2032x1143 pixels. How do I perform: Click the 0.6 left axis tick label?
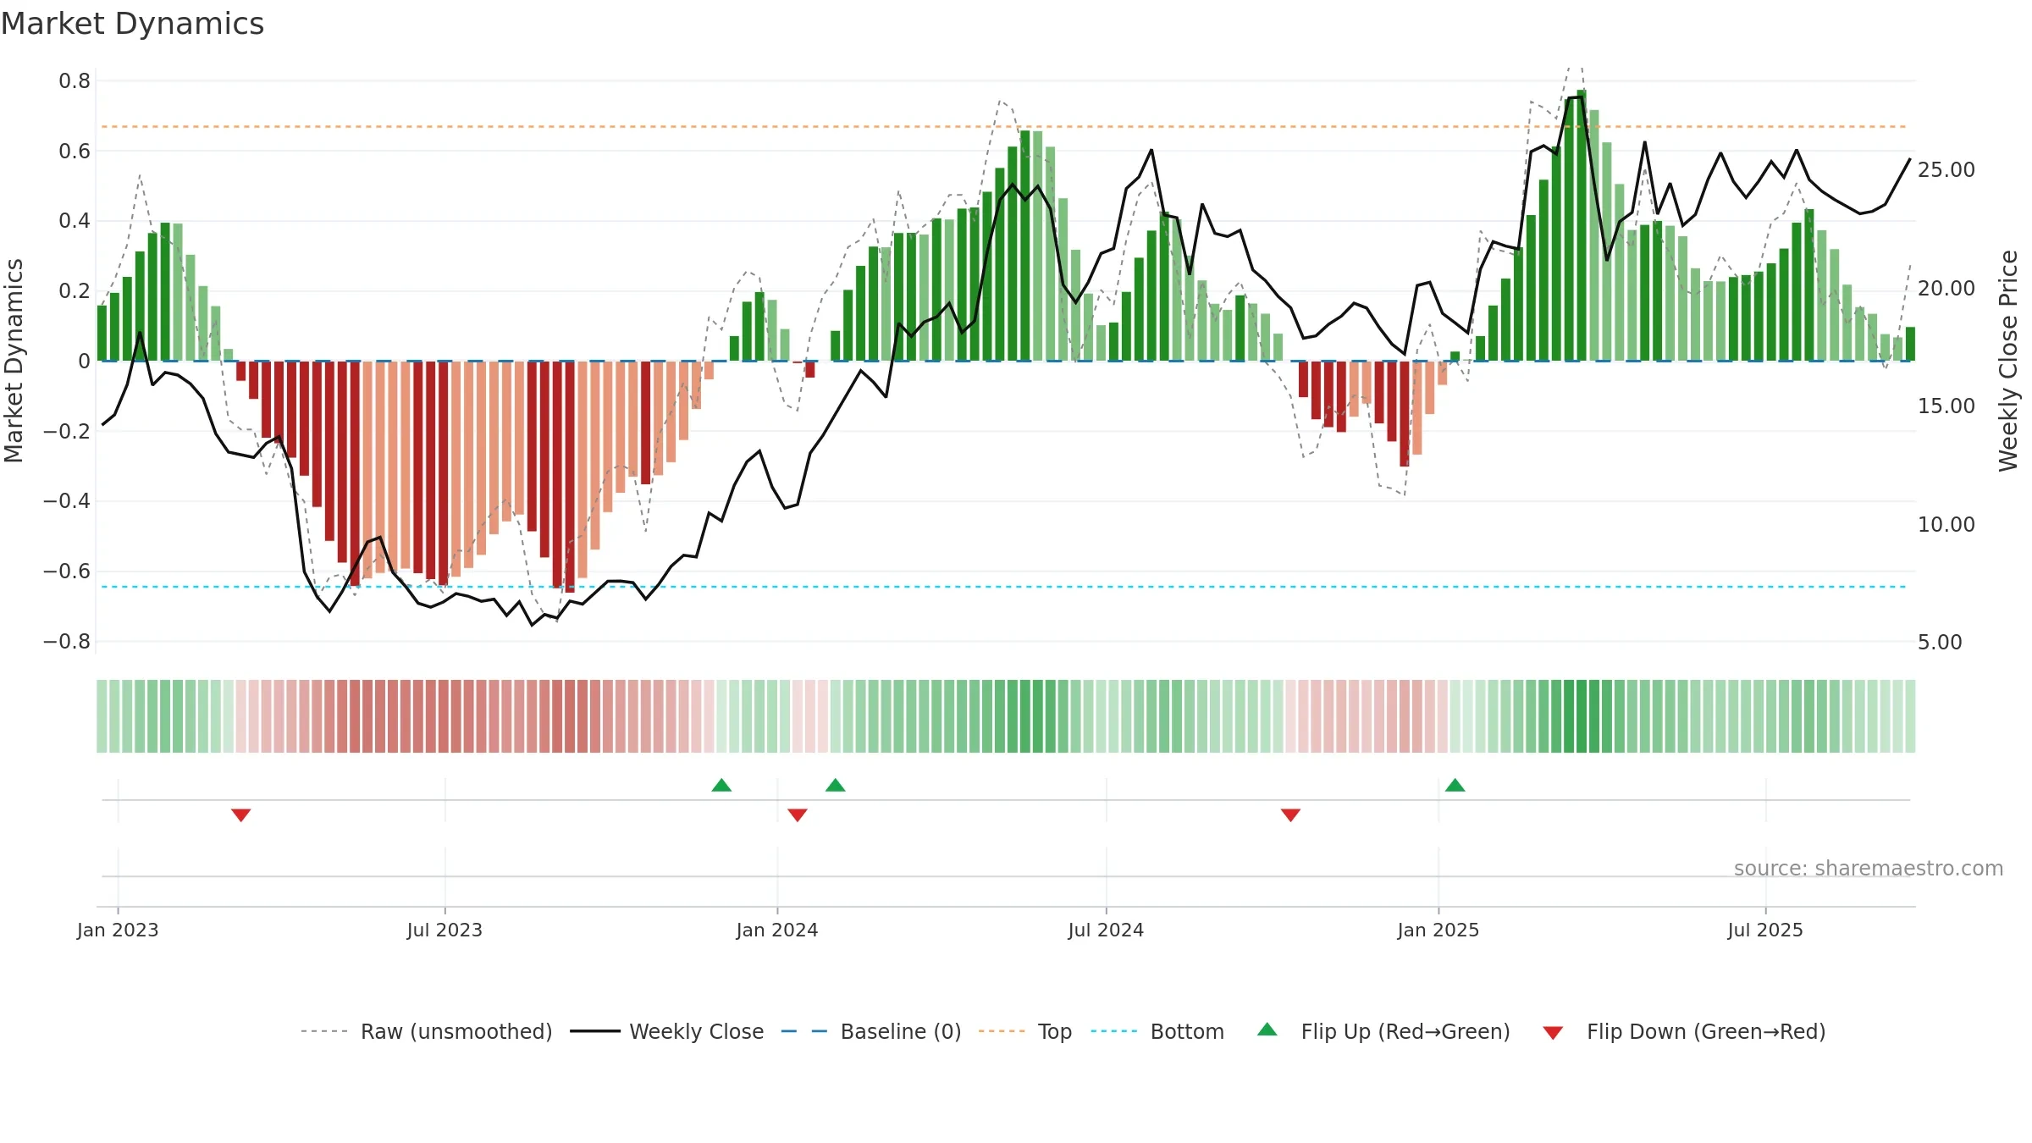tap(75, 152)
